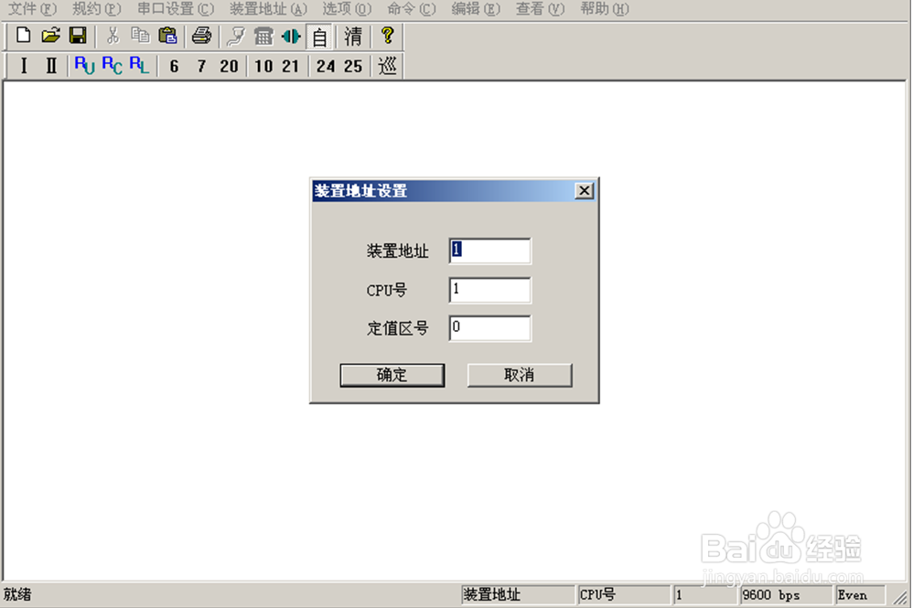The image size is (913, 608).
Task: Click toolbar button 20
Action: [229, 67]
